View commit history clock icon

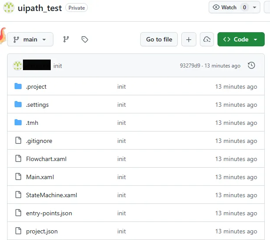tap(251, 65)
